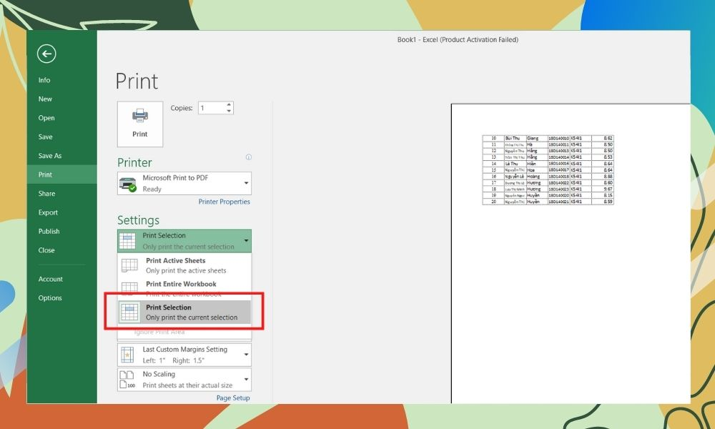Select Export from the backstage menu
Viewport: 715px width, 429px height.
(x=49, y=212)
